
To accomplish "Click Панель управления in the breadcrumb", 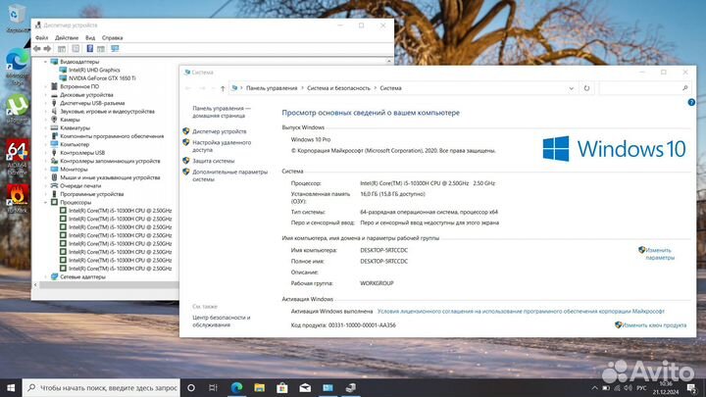I will pos(272,88).
